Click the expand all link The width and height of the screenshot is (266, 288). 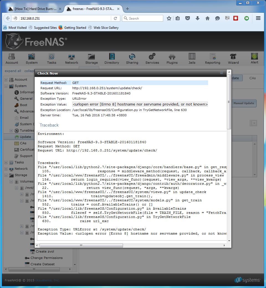13,71
